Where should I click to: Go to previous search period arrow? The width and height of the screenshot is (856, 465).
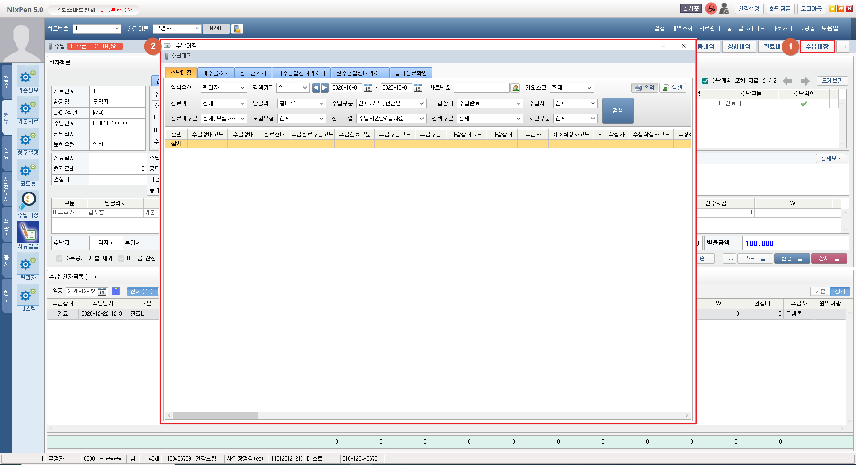tap(316, 88)
